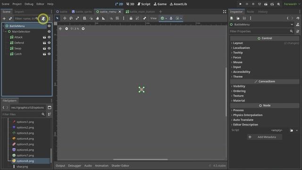Pause the running project

coord(247,4)
